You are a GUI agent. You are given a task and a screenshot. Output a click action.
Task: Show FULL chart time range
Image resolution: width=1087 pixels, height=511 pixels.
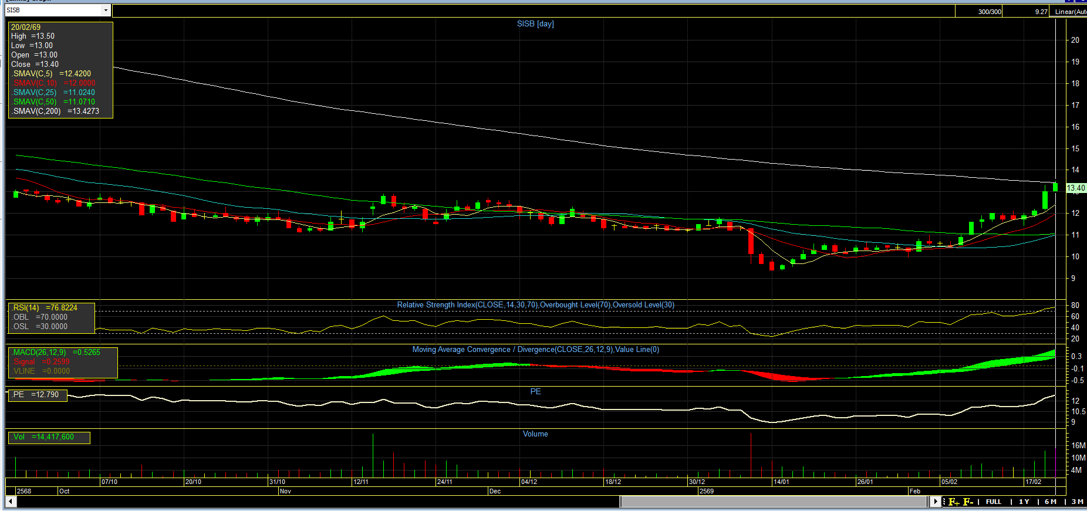coord(994,502)
